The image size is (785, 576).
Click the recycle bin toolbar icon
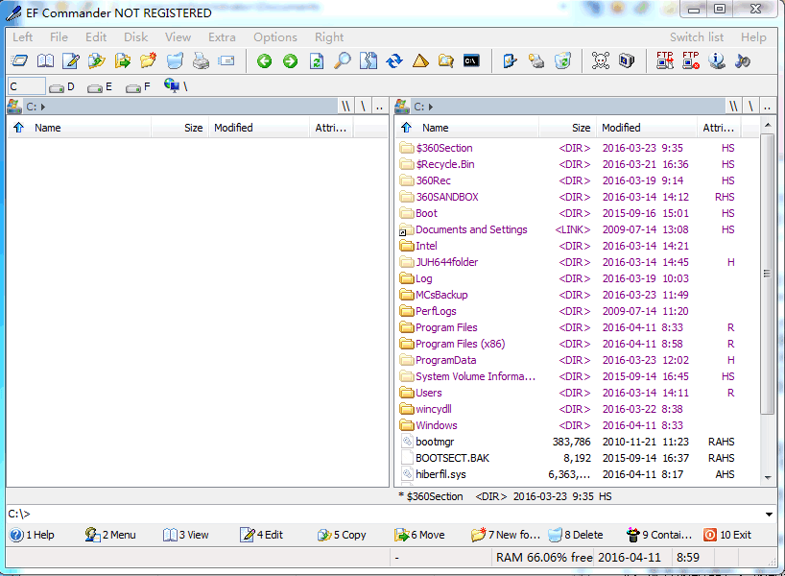[563, 61]
